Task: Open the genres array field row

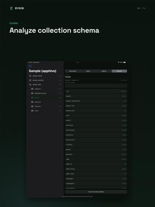Action: point(96,150)
